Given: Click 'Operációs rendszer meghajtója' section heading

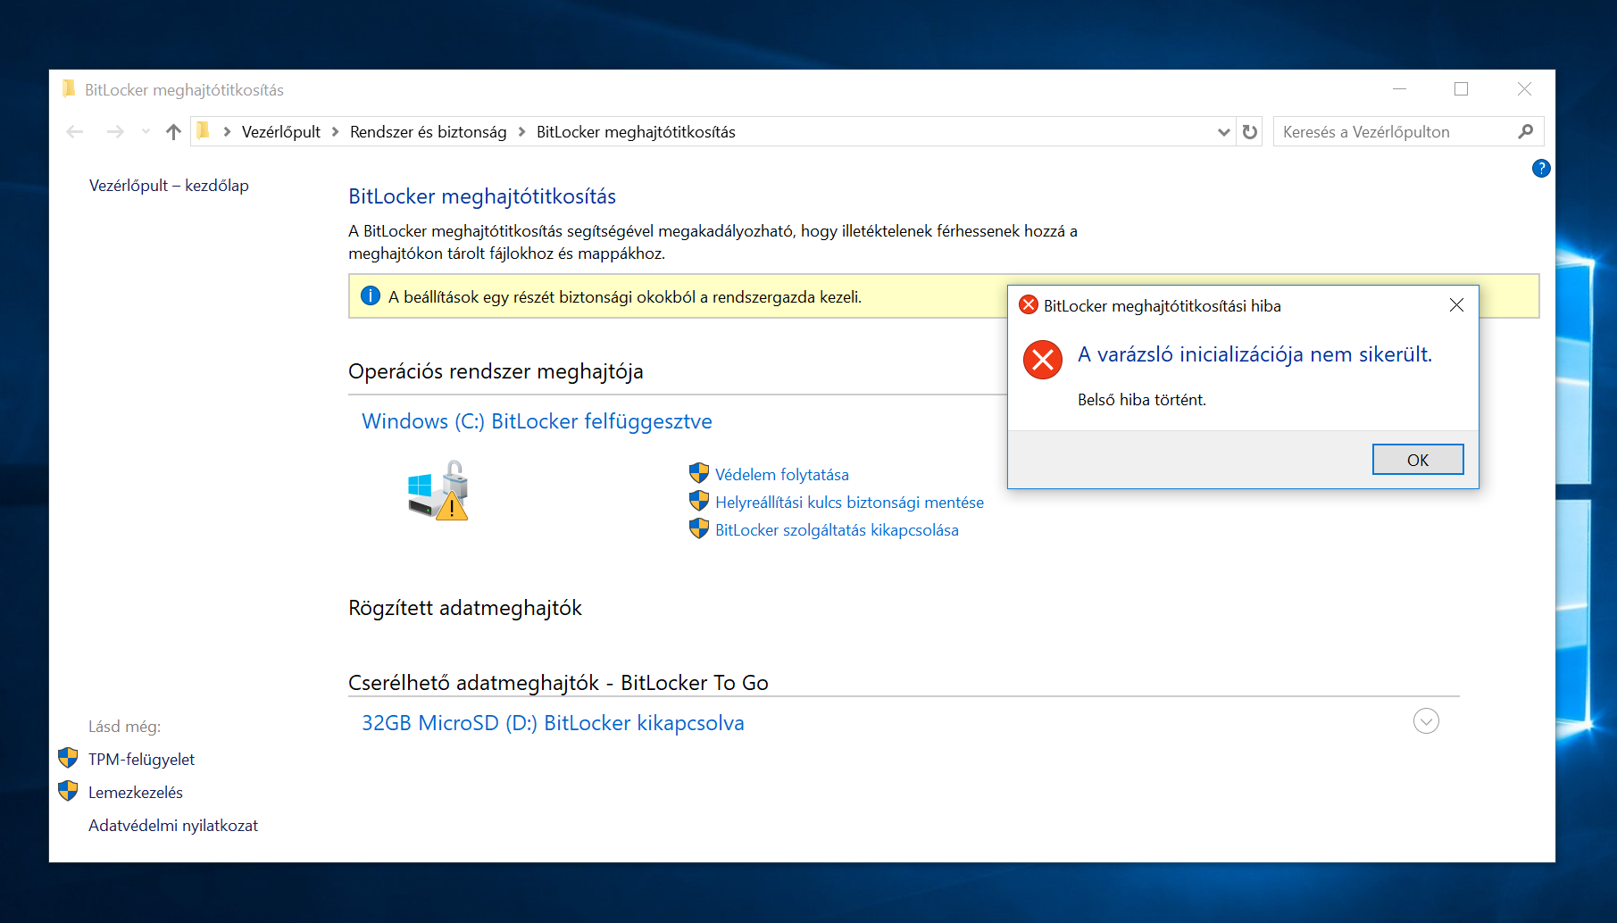Looking at the screenshot, I should pyautogui.click(x=496, y=371).
